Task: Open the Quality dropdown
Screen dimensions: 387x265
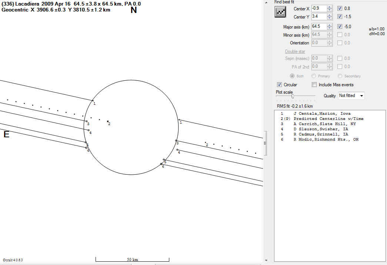Action: click(x=351, y=95)
